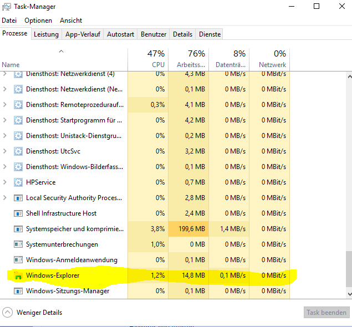Open the Datei menu
The height and width of the screenshot is (327, 352).
click(9, 21)
